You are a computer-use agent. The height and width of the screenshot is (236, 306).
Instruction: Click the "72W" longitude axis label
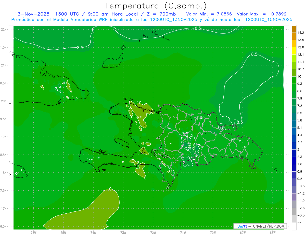[x=153, y=232]
